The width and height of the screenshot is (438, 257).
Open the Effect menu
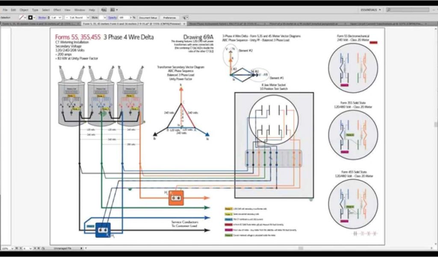click(x=57, y=9)
